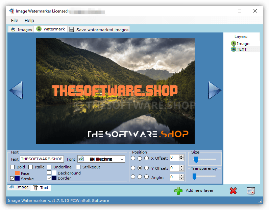Image resolution: width=269 pixels, height=210 pixels.
Task: Enable the Strikeout checkbox
Action: point(78,167)
